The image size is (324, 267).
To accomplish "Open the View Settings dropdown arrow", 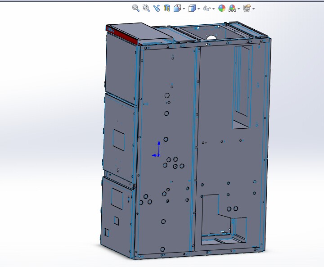I will point(254,9).
